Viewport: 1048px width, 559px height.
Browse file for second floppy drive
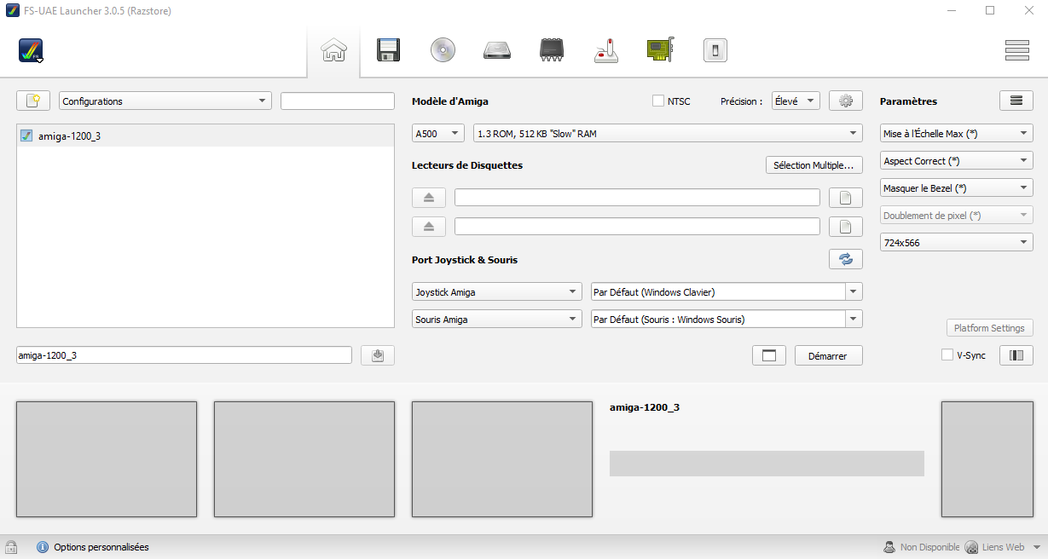pos(846,227)
